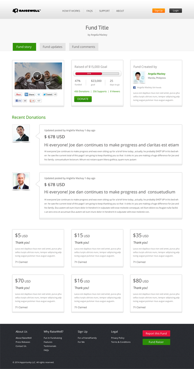This screenshot has width=194, height=369.
Task: Like the fund with Facebook button
Action: tap(19, 101)
